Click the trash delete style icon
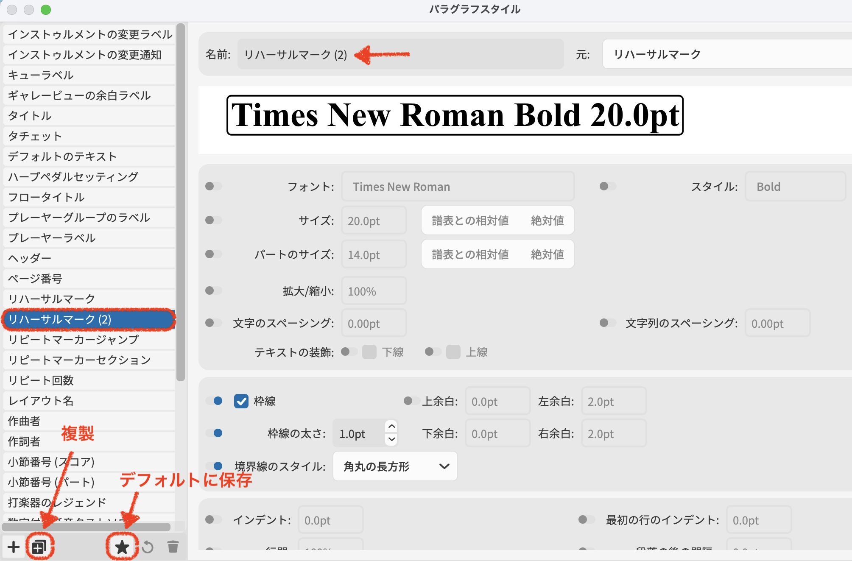This screenshot has width=852, height=561. [x=173, y=547]
